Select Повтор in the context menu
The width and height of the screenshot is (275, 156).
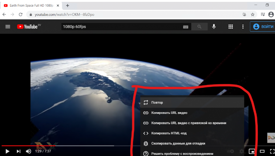[192, 103]
